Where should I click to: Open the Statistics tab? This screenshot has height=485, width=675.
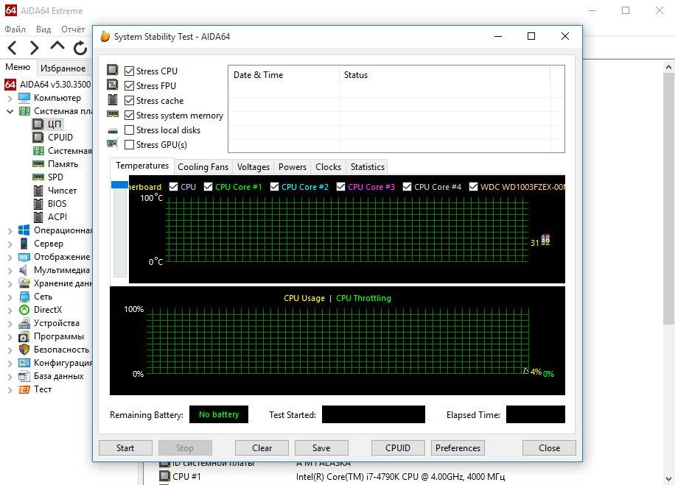367,167
